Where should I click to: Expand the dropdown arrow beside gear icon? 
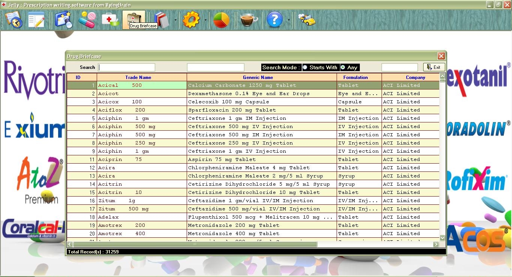pos(205,20)
